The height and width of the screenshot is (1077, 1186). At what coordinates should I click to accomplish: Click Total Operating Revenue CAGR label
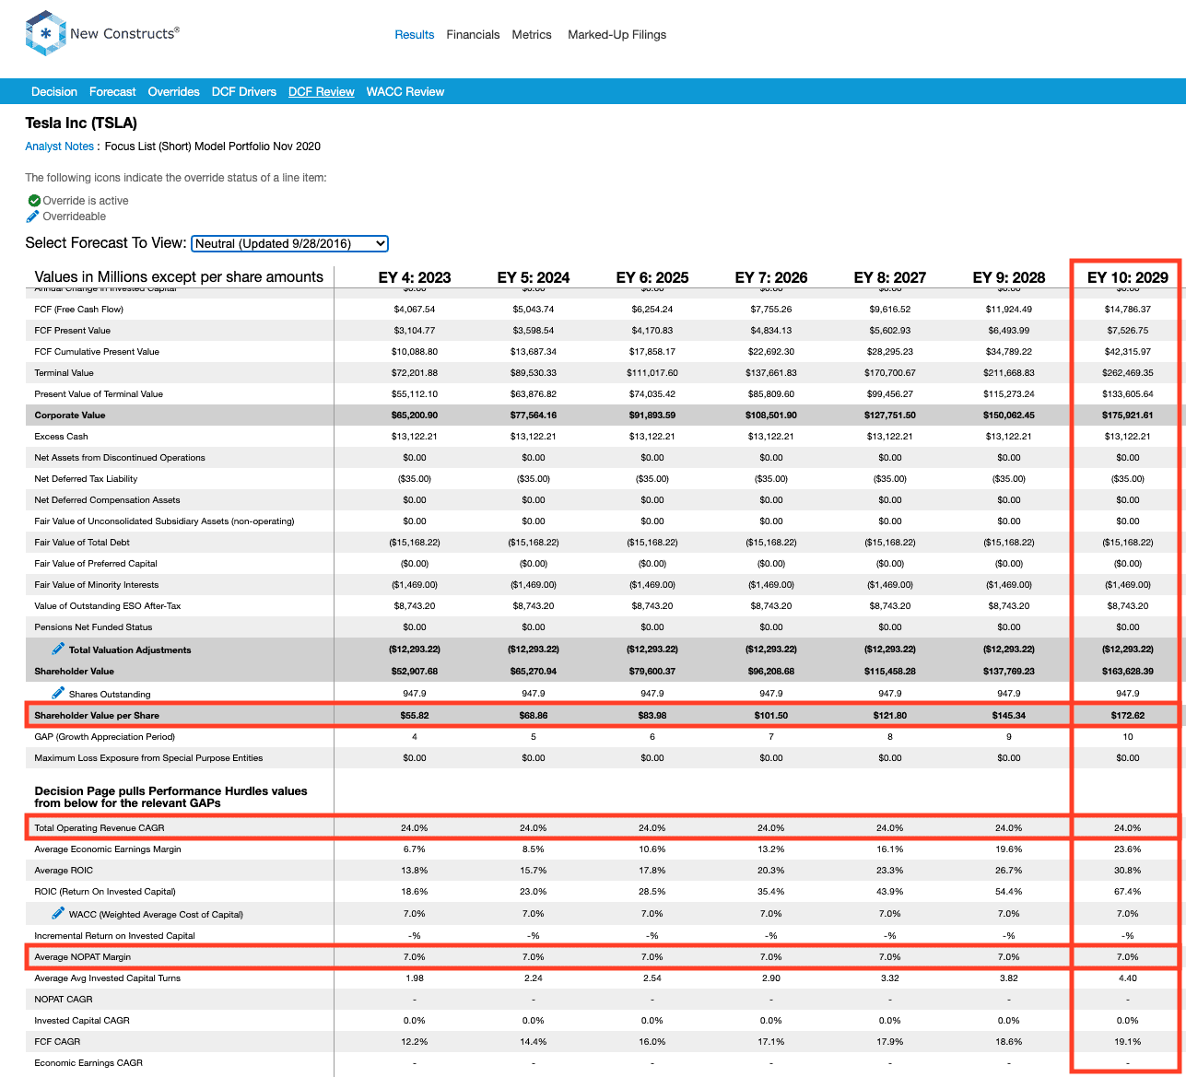coord(100,828)
